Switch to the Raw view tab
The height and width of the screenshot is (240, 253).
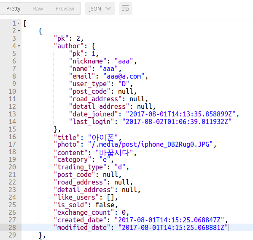pos(38,8)
